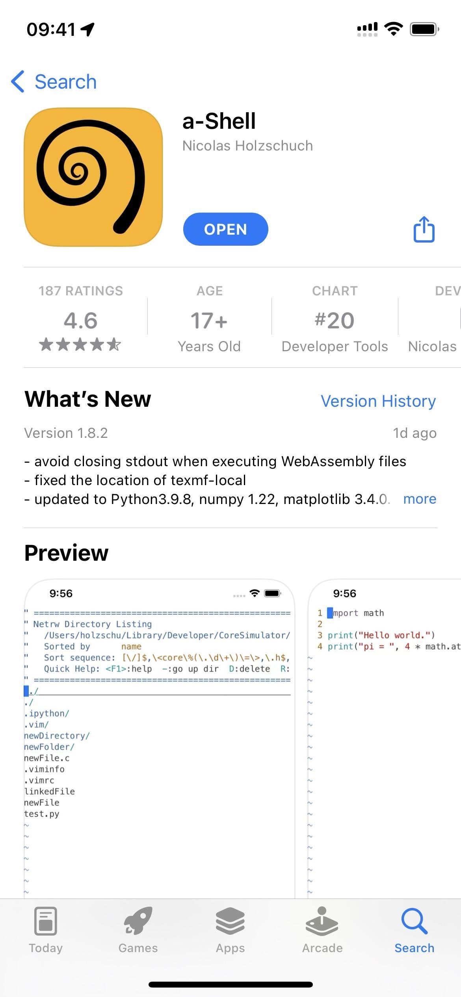
Task: View developer Nicolas Holzschuch
Action: (247, 146)
